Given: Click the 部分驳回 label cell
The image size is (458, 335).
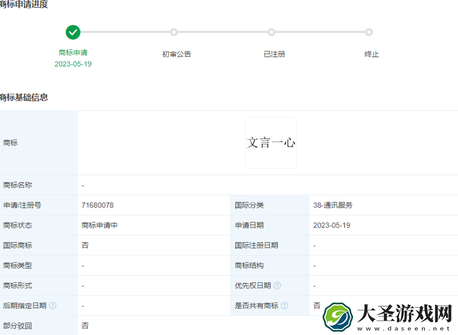Looking at the screenshot, I should pos(38,326).
